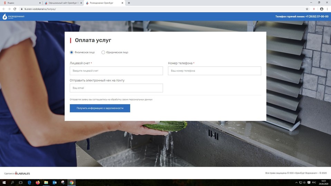Click the Ваш email input field
This screenshot has width=331, height=186.
[x=116, y=88]
